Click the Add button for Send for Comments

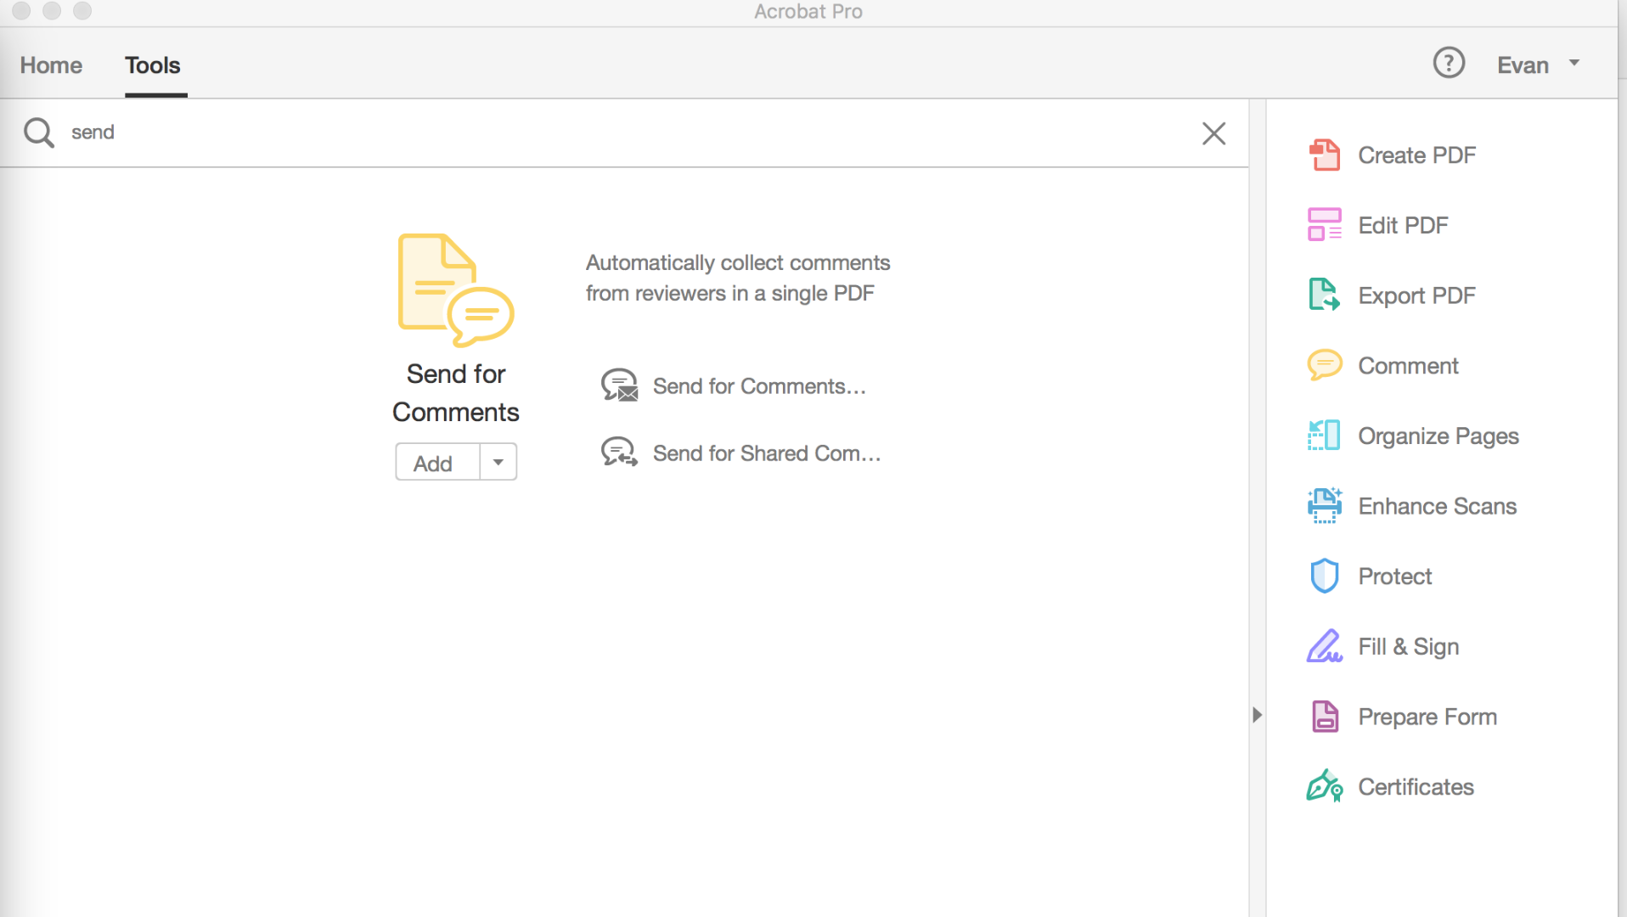(x=437, y=462)
